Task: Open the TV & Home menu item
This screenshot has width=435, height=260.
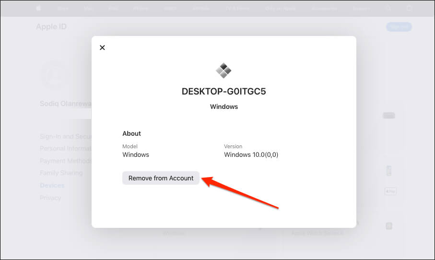Action: coord(237,9)
